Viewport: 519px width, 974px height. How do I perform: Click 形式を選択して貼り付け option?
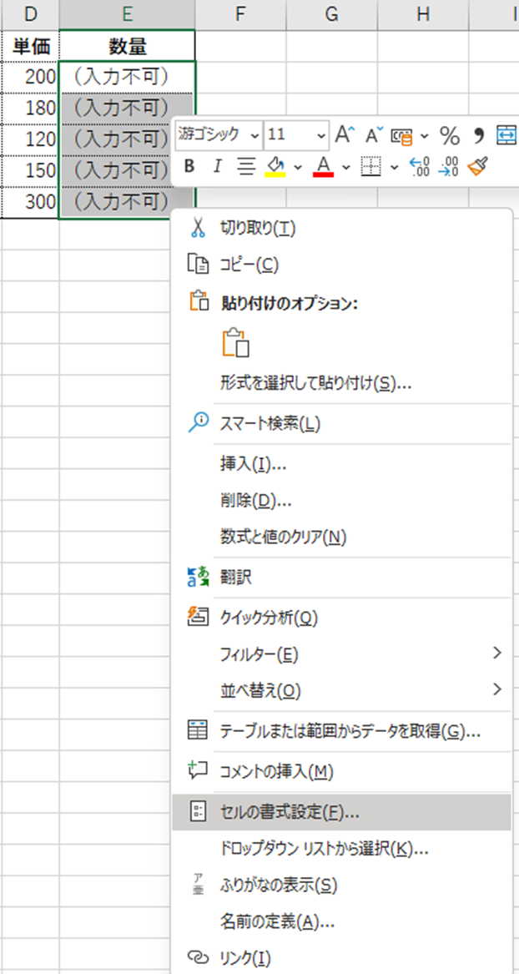tap(315, 383)
